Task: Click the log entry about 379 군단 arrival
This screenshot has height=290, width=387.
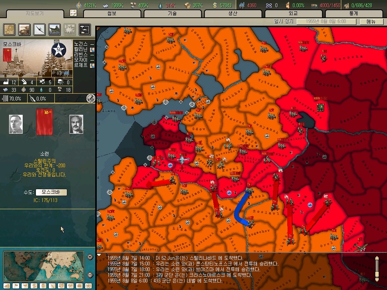Action: 180,275
